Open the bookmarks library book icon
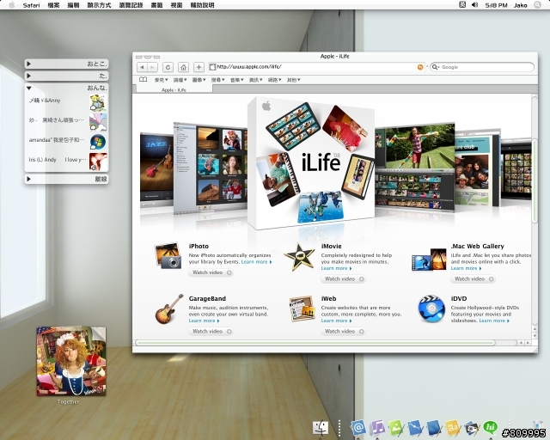Image resolution: width=550 pixels, height=440 pixels. click(x=144, y=80)
